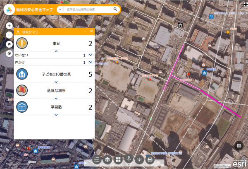
Task: Open the print widget
Action: (150, 159)
